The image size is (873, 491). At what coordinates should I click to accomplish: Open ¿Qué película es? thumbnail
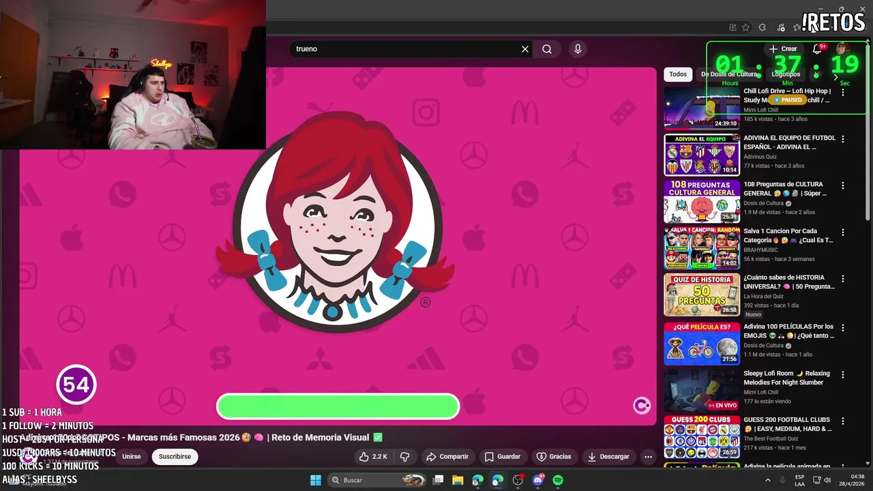click(x=702, y=344)
